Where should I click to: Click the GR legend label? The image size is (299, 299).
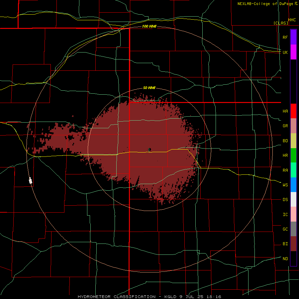285,126
